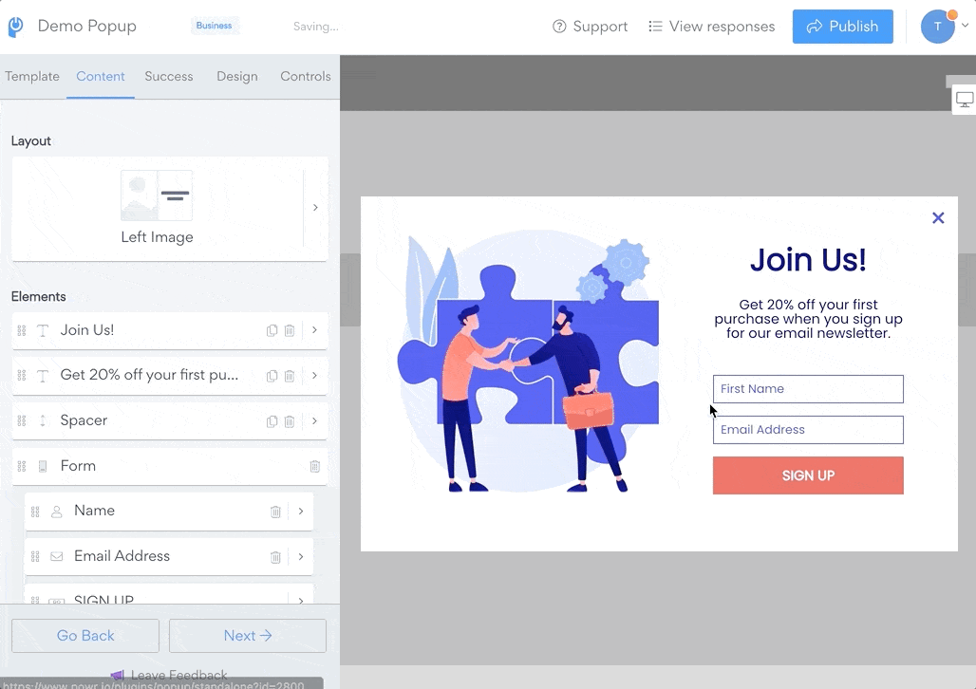Click the drag handle of Spacer element
Image resolution: width=976 pixels, height=689 pixels.
click(x=22, y=420)
